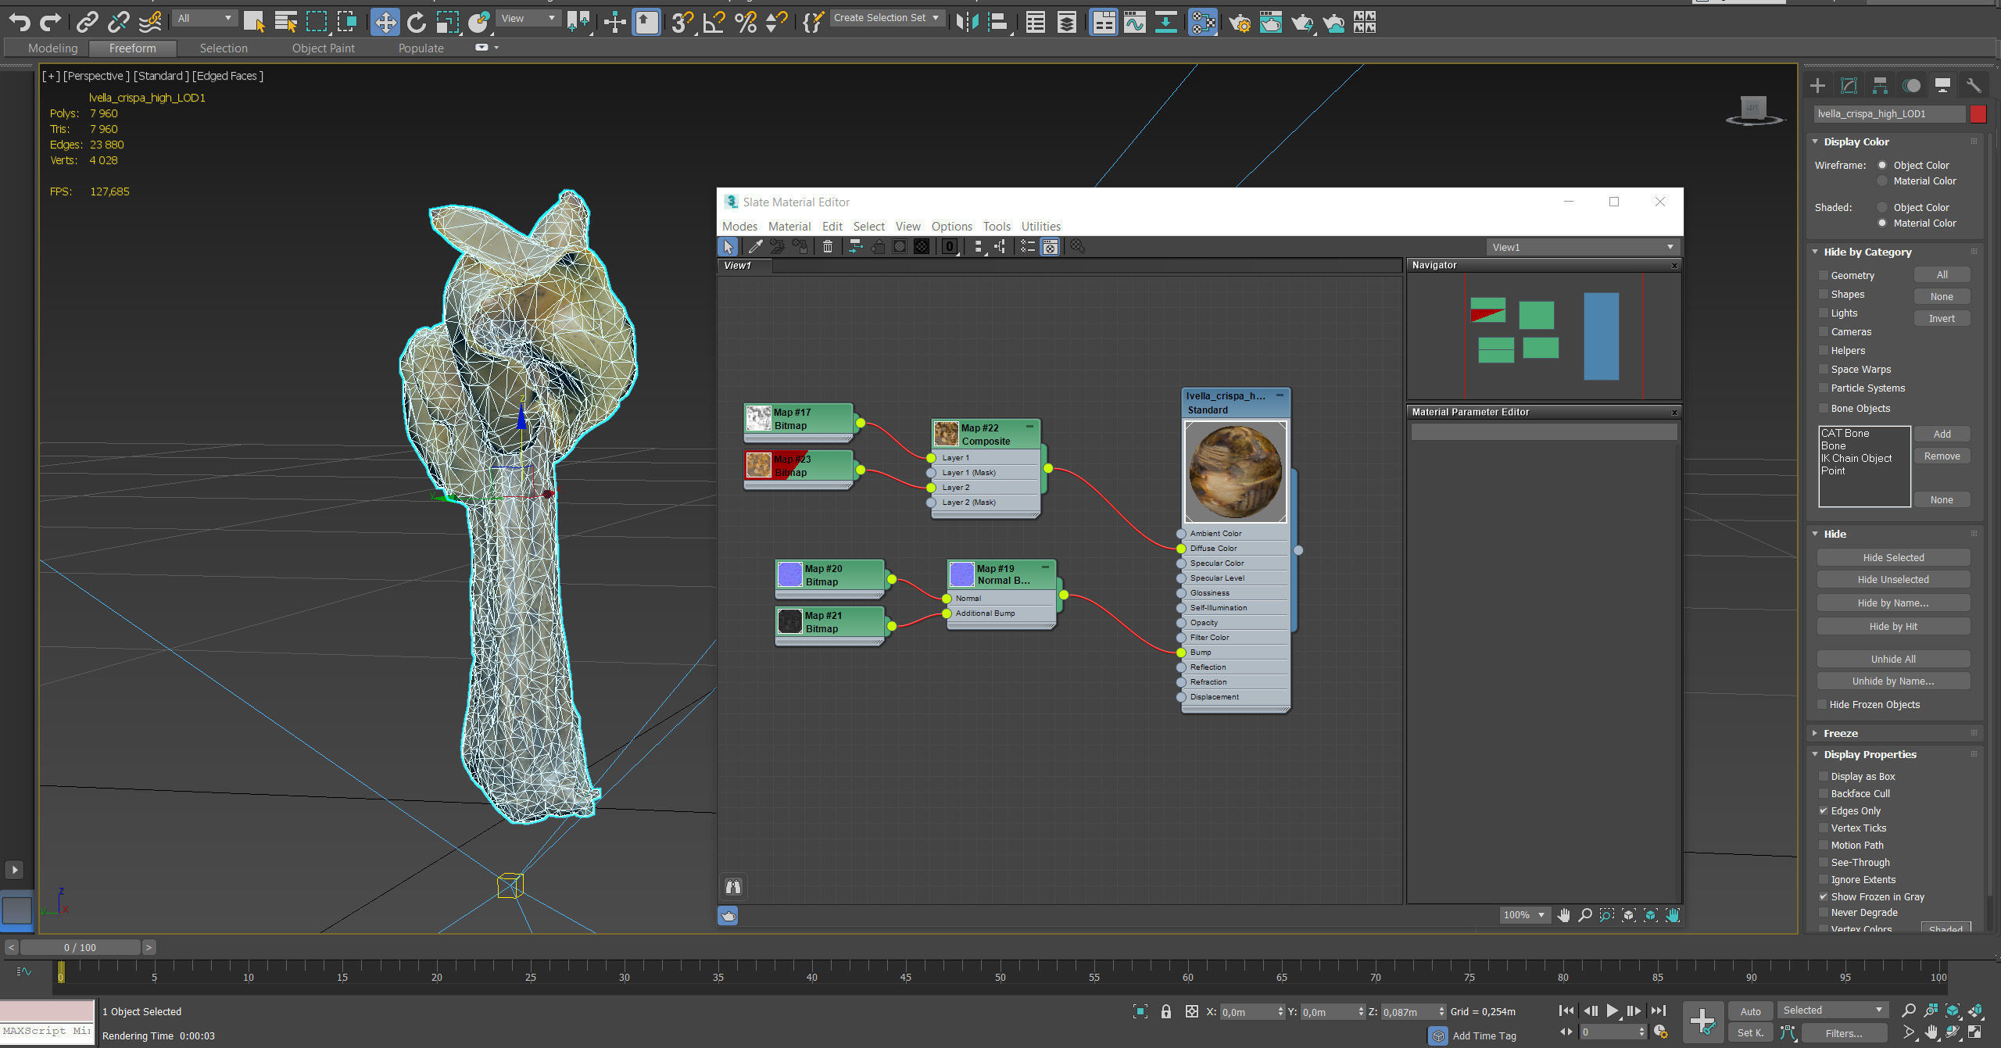Switch to the Modeling ribbon tab
Viewport: 2001px width, 1048px height.
(x=52, y=48)
